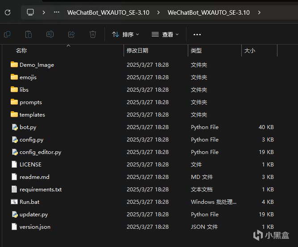Click the config_editor.py file icon

(15, 152)
